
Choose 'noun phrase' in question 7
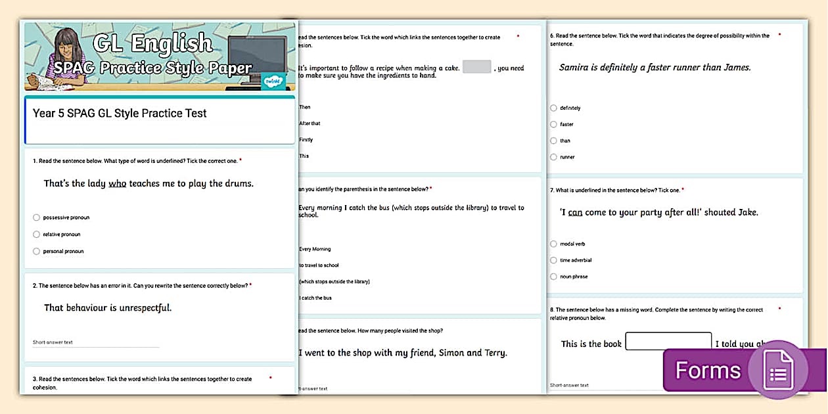click(553, 276)
